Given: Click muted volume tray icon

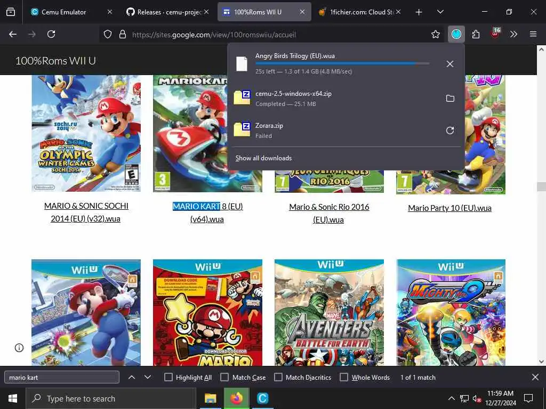Looking at the screenshot, I should click(477, 398).
